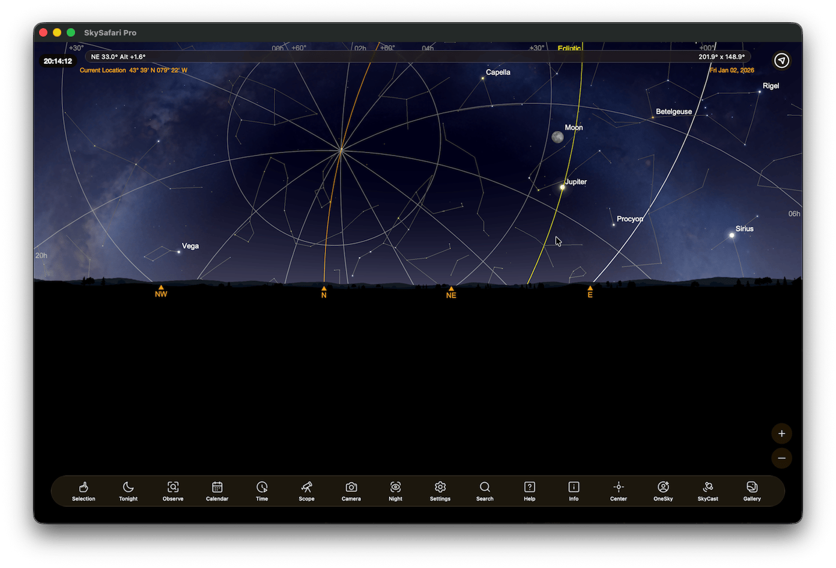The image size is (836, 568).
Task: Open the Calendar icon
Action: 217,491
